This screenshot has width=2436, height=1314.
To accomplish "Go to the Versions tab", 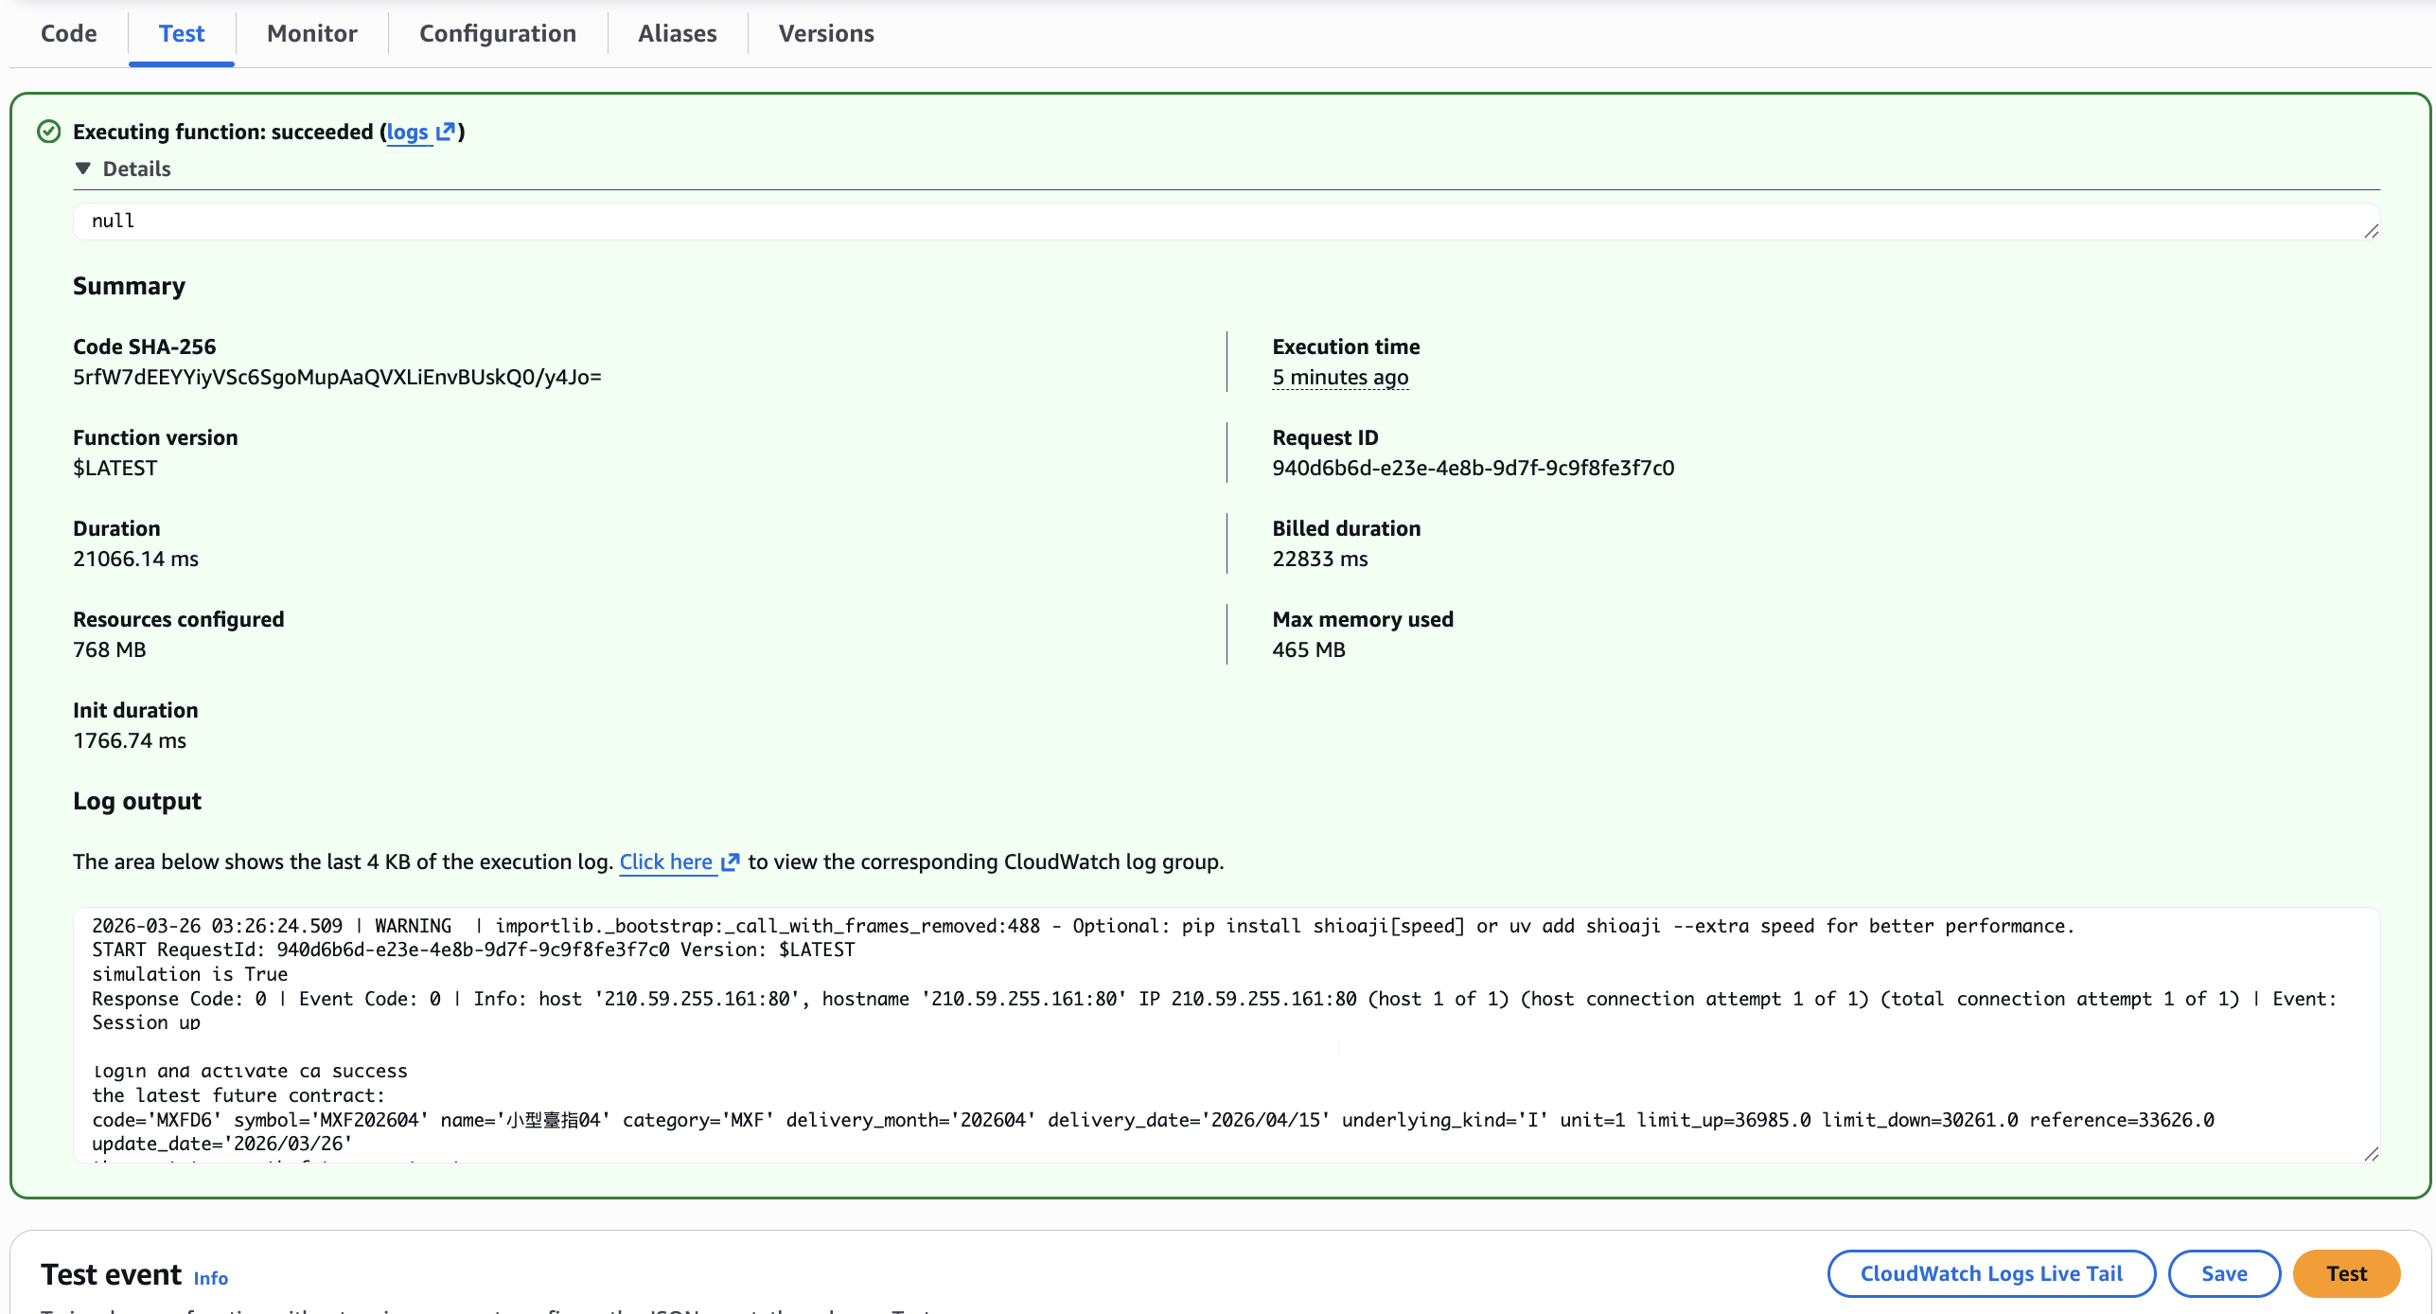I will pos(825,33).
